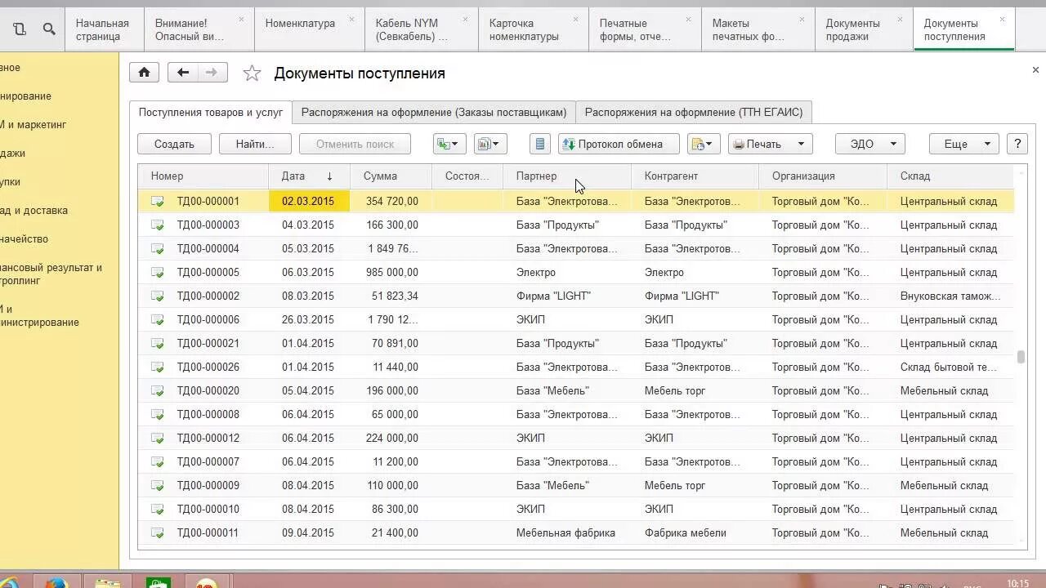This screenshot has height=588, width=1046.
Task: Open Firefox from the taskbar
Action: (56, 583)
